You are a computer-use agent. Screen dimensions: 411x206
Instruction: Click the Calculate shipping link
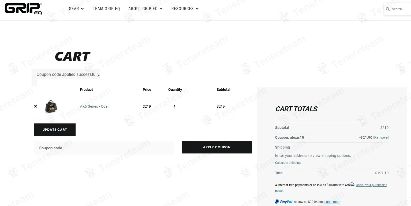288,163
